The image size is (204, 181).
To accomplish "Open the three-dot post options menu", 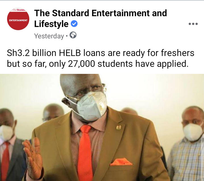I will coord(193,24).
